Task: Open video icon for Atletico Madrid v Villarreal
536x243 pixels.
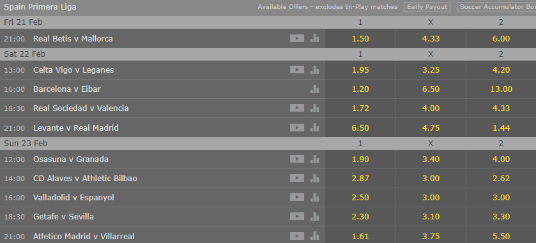Action: (x=297, y=236)
